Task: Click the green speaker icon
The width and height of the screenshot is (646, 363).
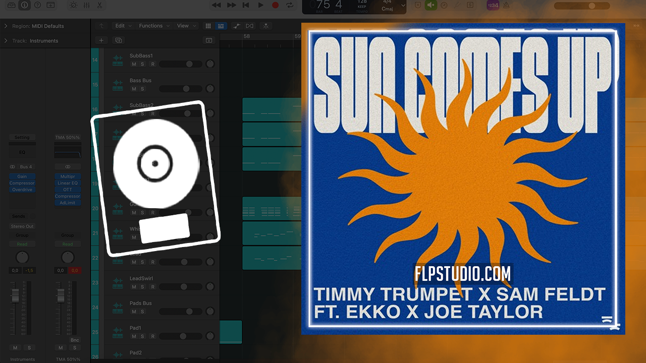Action: tap(431, 5)
